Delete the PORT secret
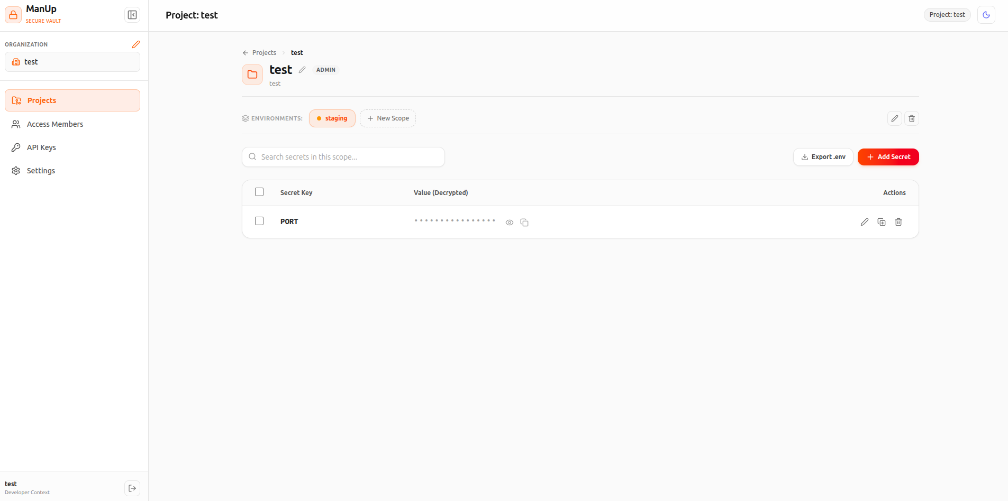This screenshot has height=501, width=1008. click(x=898, y=222)
